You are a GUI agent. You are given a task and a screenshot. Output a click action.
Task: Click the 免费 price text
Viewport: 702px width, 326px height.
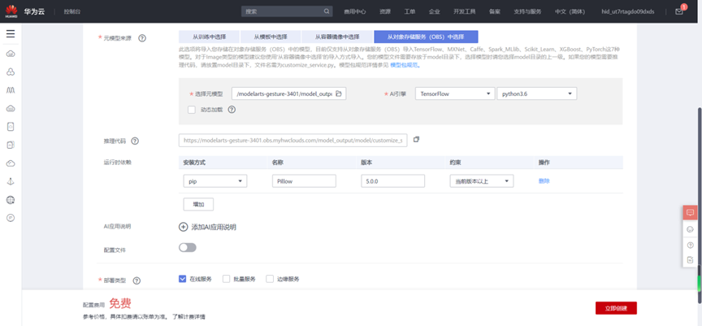120,303
